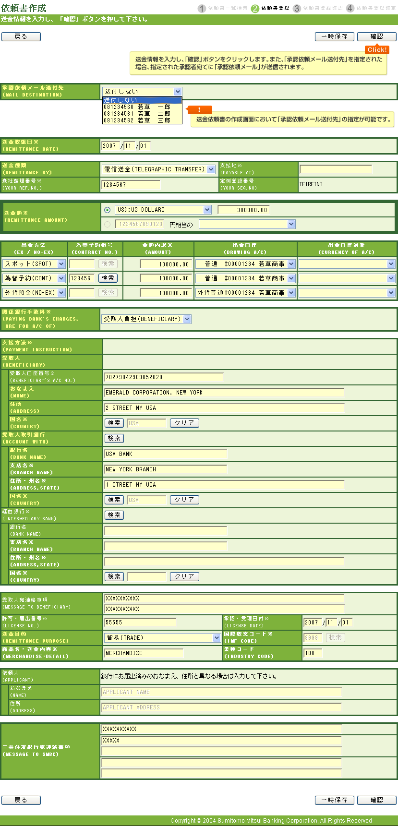
Task: Open the remittance purpose dropdown 貿易(TRADE)
Action: click(162, 638)
